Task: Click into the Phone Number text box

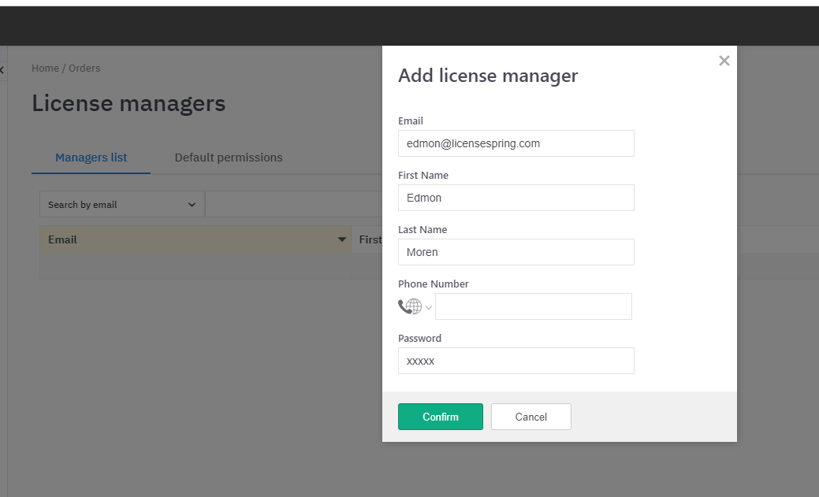Action: 533,306
